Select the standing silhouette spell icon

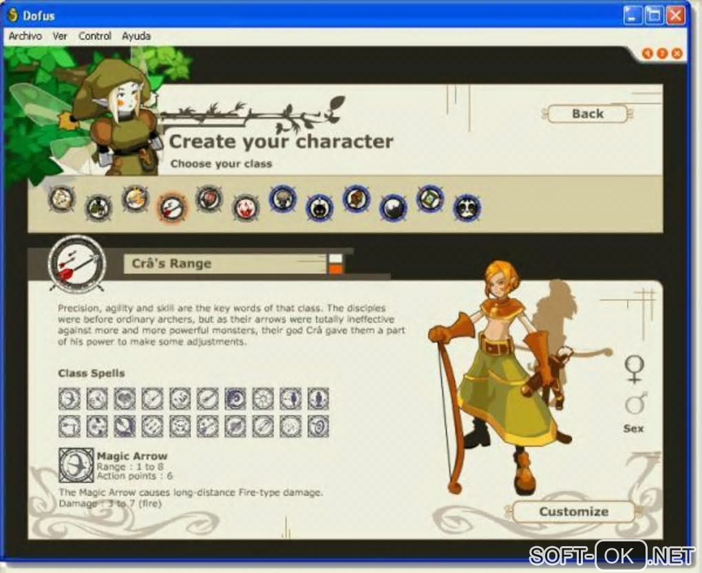click(x=319, y=398)
